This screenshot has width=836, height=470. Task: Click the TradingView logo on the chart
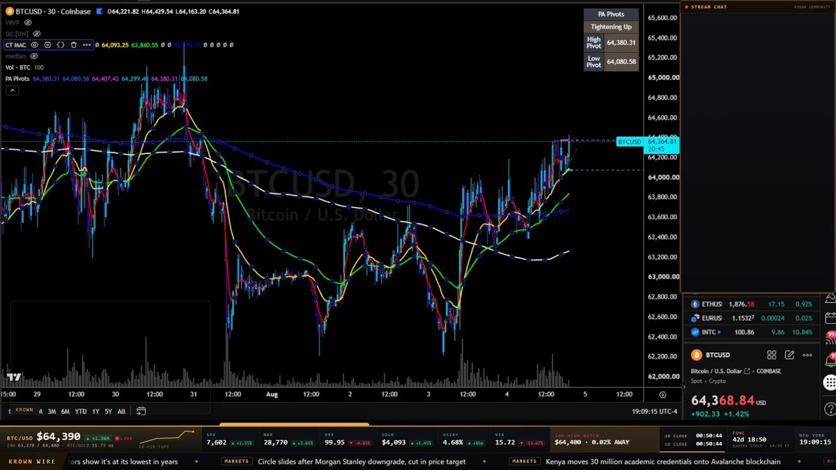click(x=13, y=377)
